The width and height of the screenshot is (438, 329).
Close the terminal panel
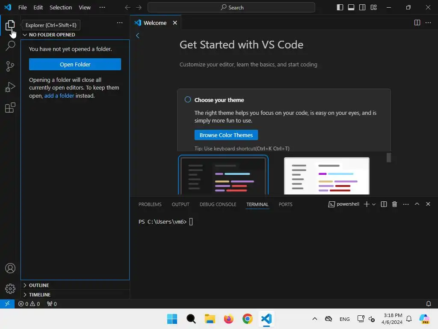tap(428, 204)
